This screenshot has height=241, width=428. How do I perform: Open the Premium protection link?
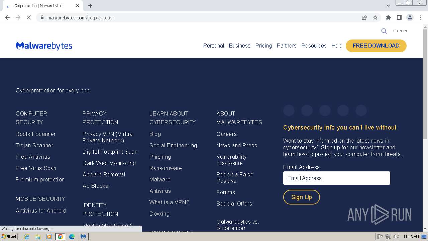coord(40,179)
